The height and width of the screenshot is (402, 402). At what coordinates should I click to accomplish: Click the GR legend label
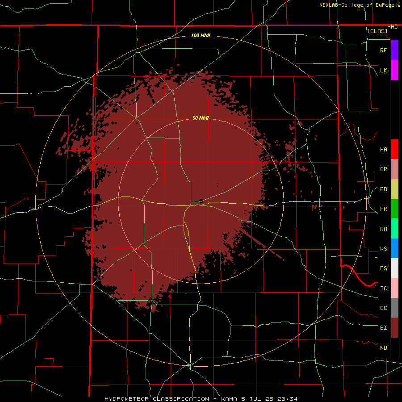coord(383,169)
